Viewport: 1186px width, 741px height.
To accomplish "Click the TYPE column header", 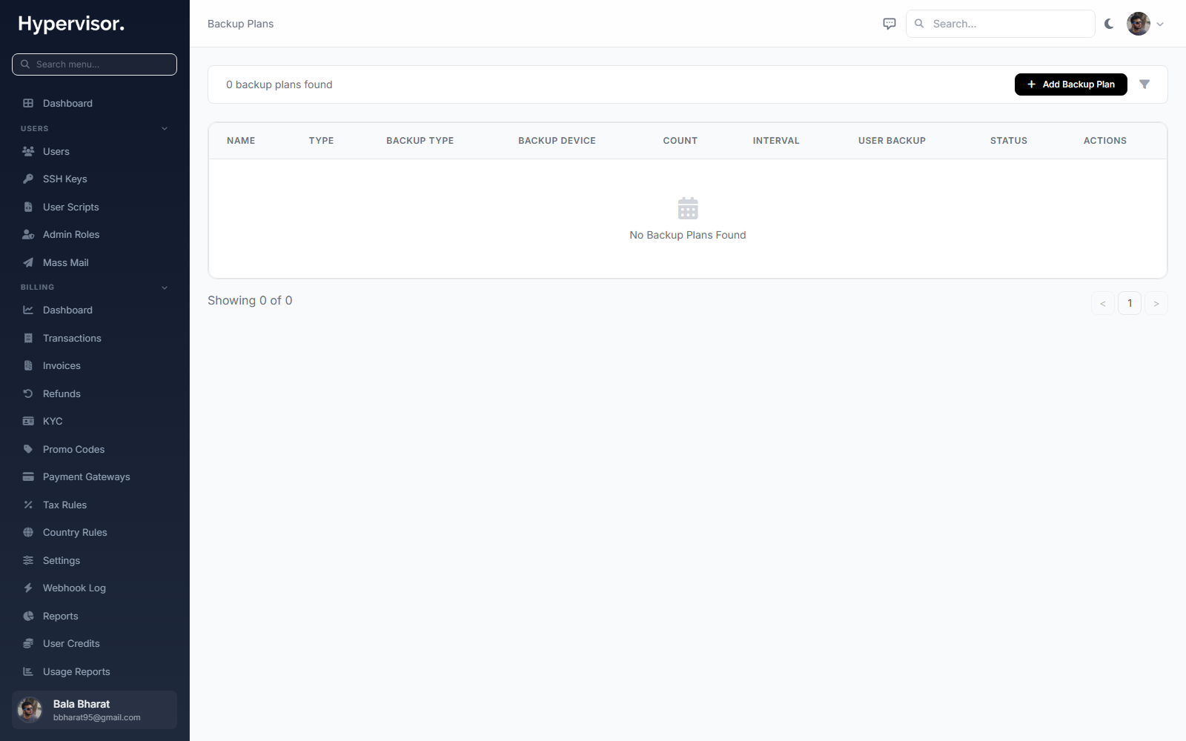I will pos(321,141).
